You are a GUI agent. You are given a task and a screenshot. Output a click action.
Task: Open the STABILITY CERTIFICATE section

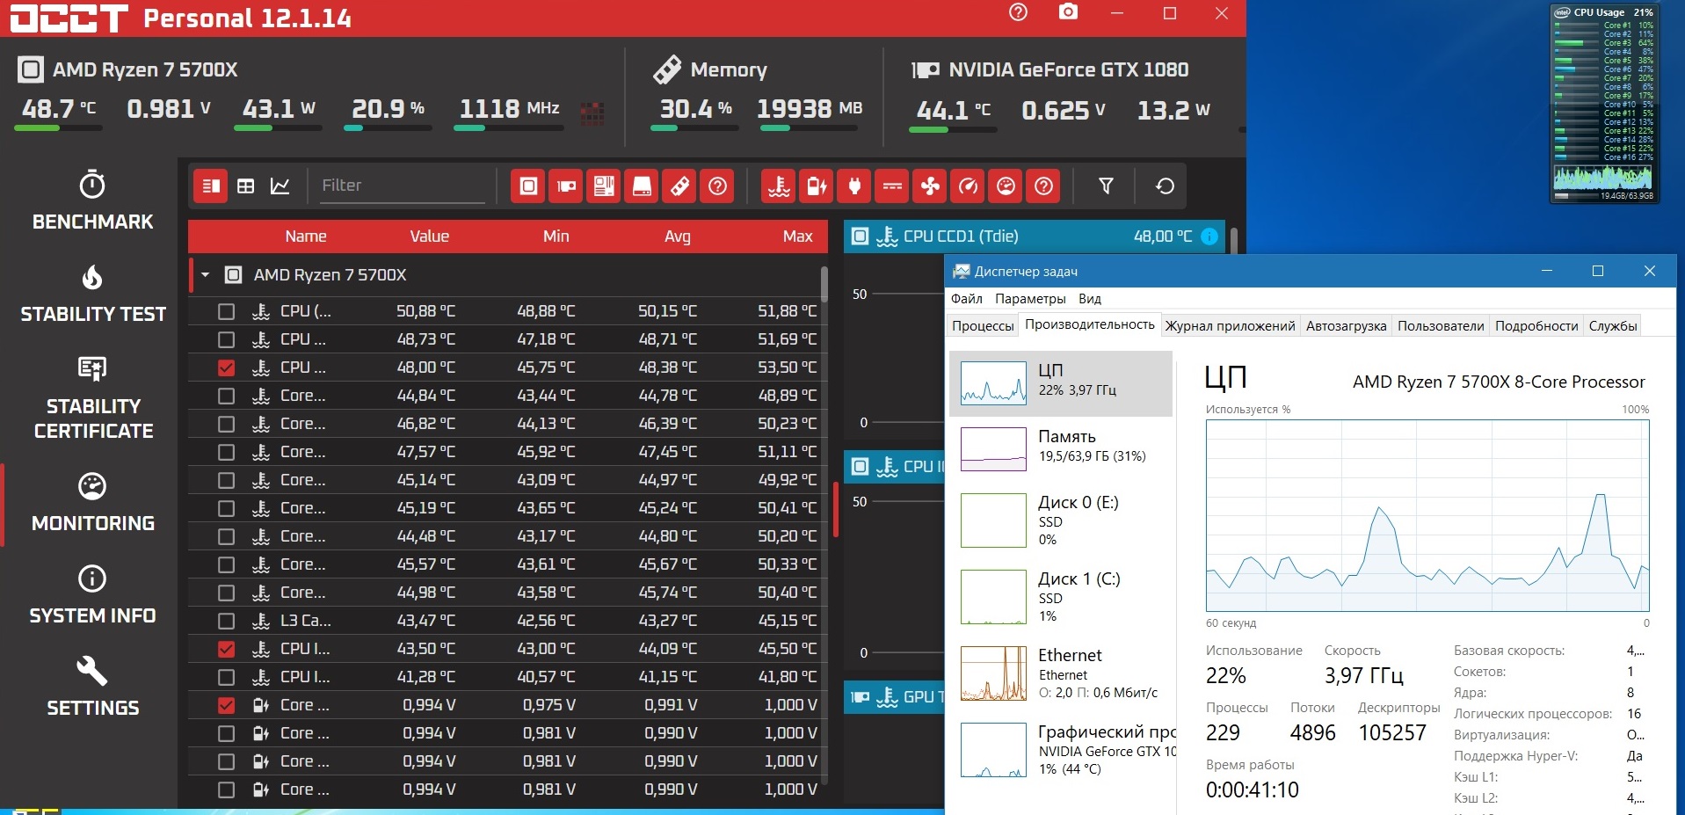pos(92,397)
